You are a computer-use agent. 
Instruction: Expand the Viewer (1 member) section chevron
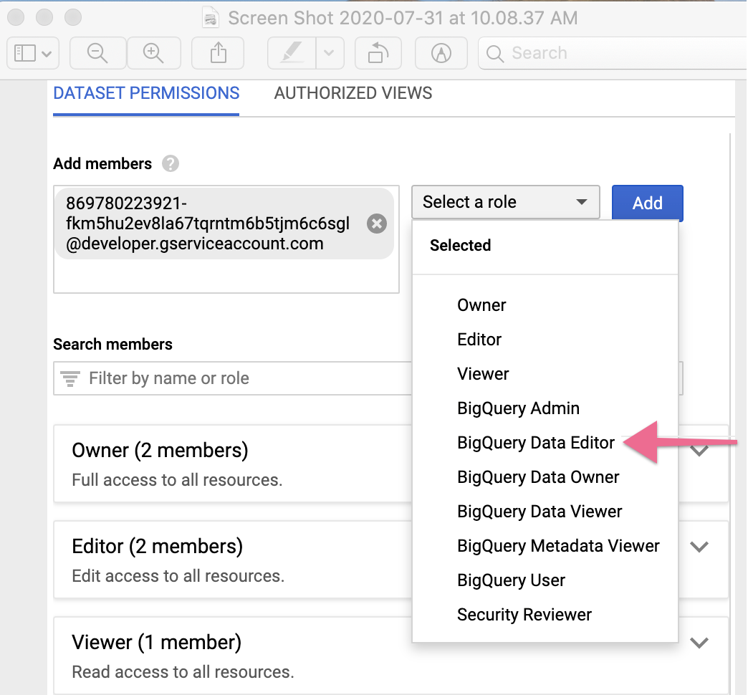tap(699, 643)
